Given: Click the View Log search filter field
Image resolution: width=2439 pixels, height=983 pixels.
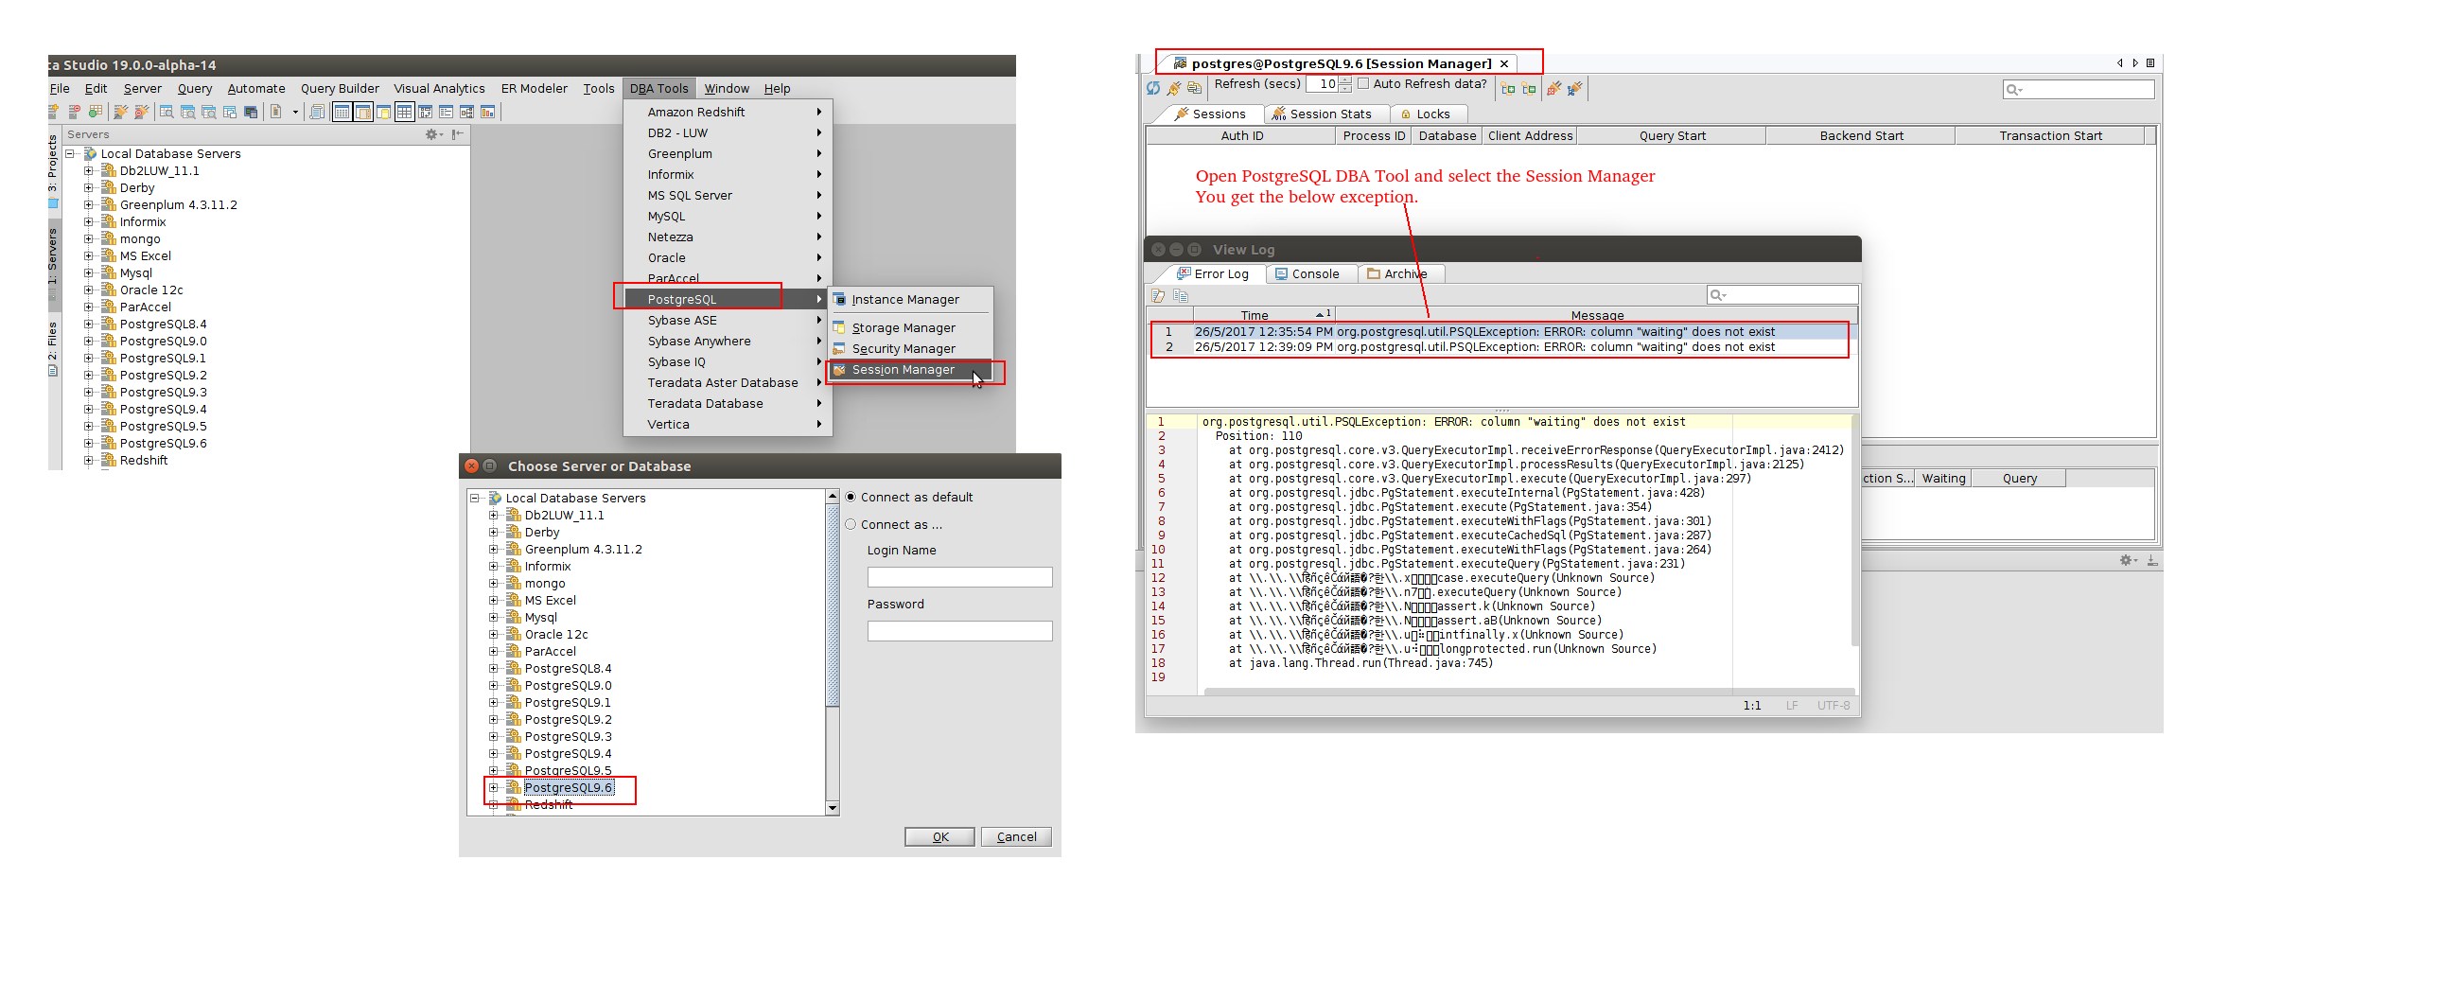Looking at the screenshot, I should [x=1781, y=295].
